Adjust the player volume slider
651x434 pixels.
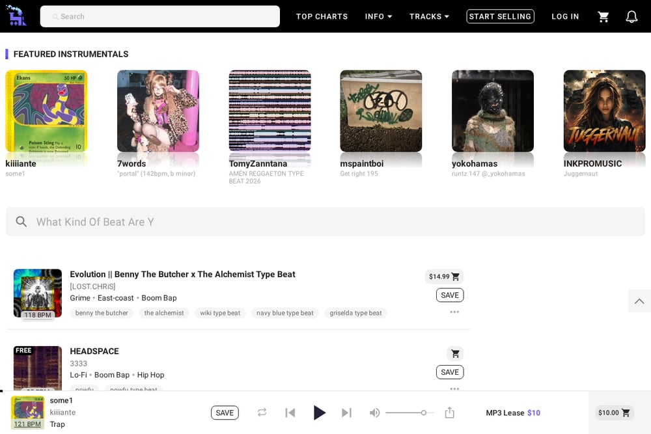(x=409, y=413)
